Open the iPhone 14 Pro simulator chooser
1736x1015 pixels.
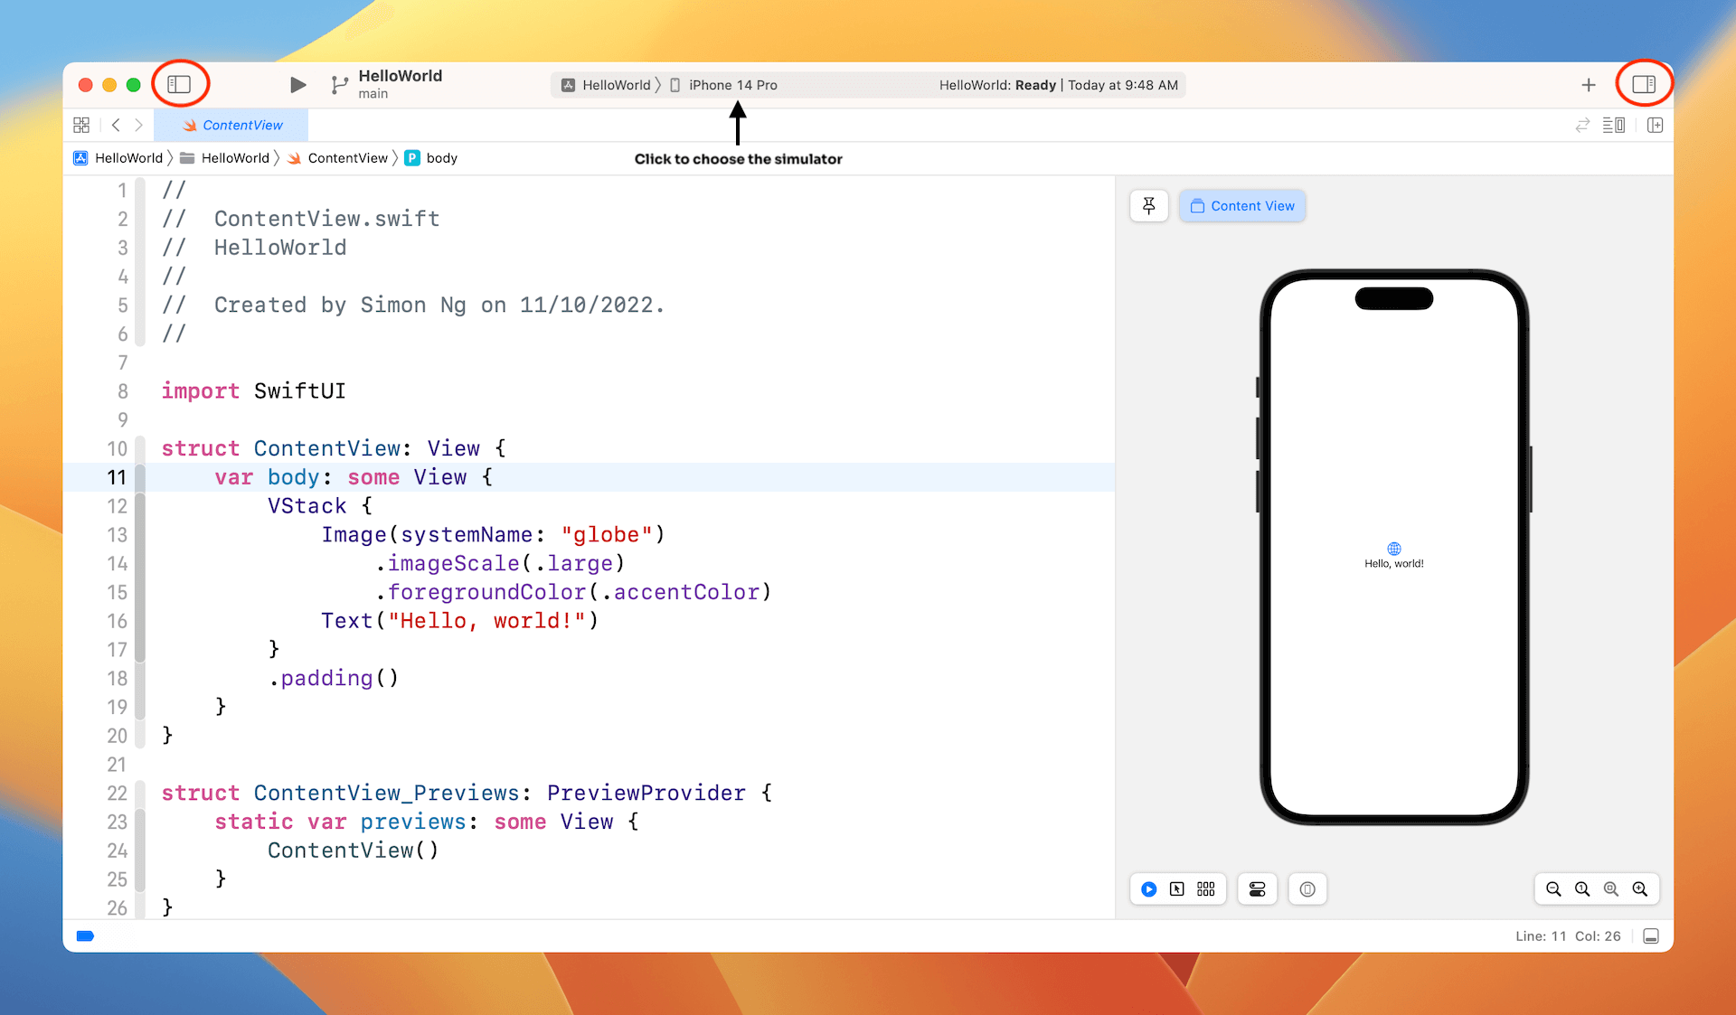pyautogui.click(x=732, y=84)
